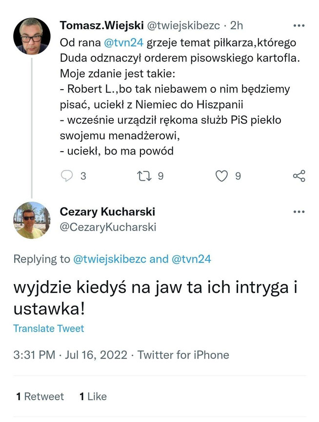Click the Translate Tweet link

tap(48, 328)
